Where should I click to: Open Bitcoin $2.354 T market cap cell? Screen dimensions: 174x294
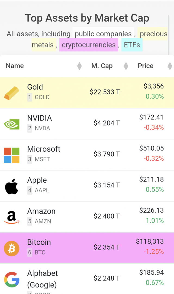[x=107, y=247]
